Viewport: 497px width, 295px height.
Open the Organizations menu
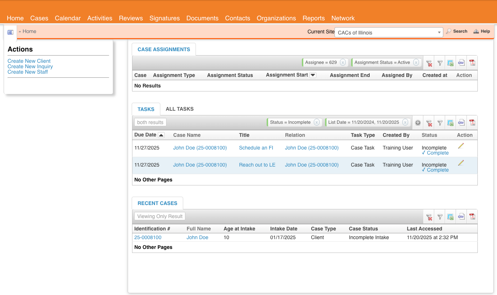point(276,18)
